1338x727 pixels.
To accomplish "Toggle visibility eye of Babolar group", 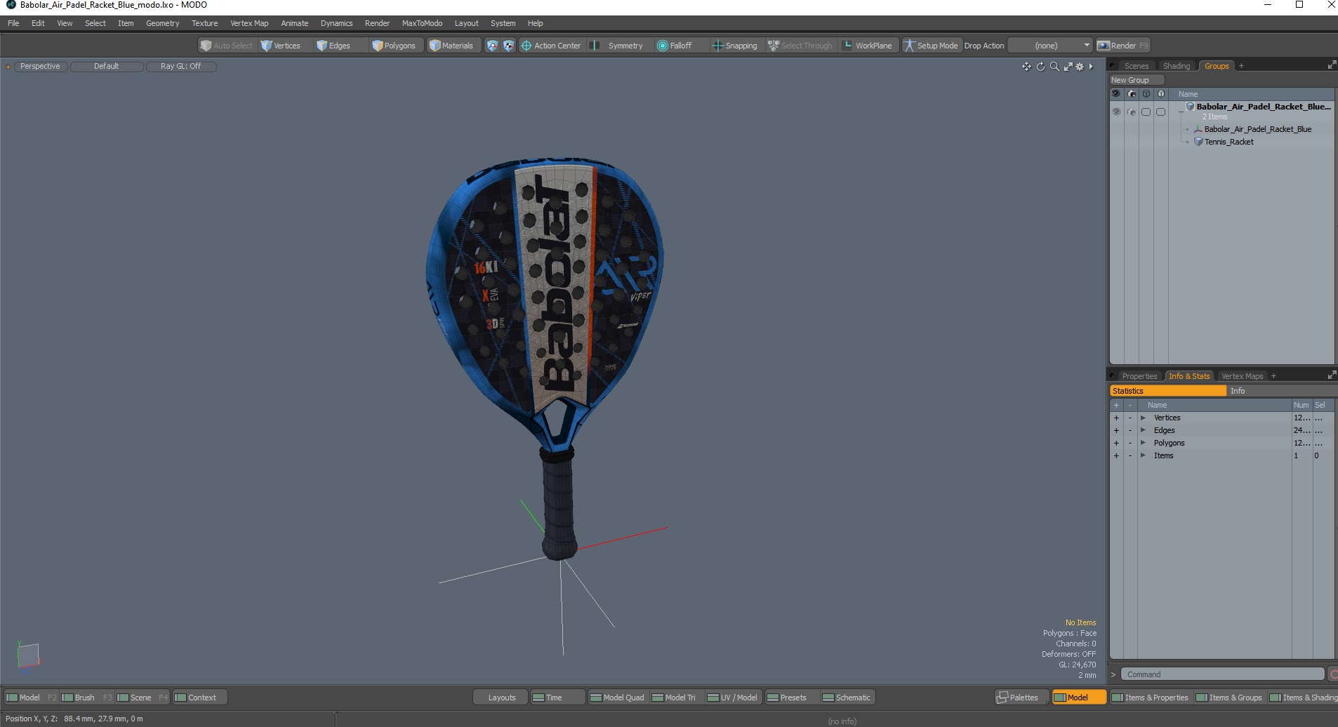I will (x=1116, y=112).
